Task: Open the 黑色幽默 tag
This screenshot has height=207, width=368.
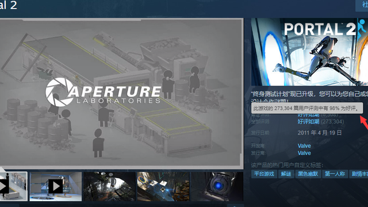Action: point(308,174)
